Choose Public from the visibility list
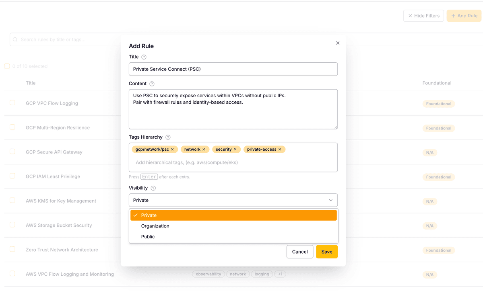Viewport: 483px width, 291px height. pyautogui.click(x=148, y=237)
